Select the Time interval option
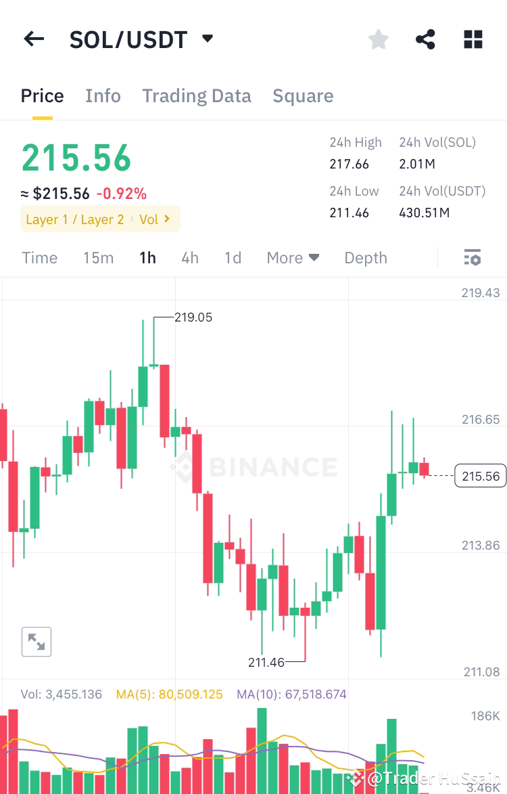507x794 pixels. 39,257
